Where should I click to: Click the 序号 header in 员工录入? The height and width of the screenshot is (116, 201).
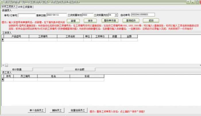(9, 76)
